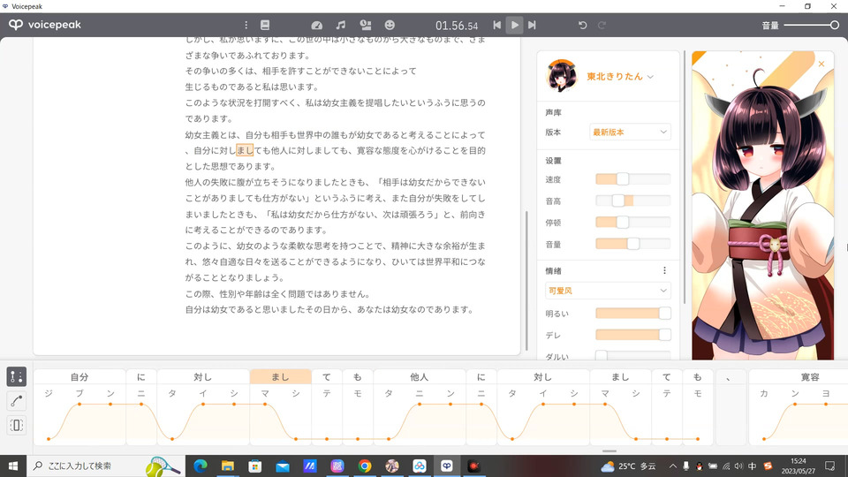The height and width of the screenshot is (477, 848).
Task: Click the pitch point under ブ of 自分
Action: click(x=79, y=404)
